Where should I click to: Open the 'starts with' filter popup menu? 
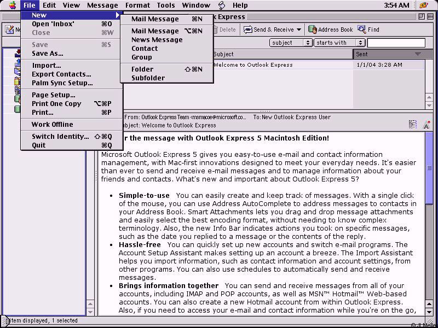(x=339, y=43)
